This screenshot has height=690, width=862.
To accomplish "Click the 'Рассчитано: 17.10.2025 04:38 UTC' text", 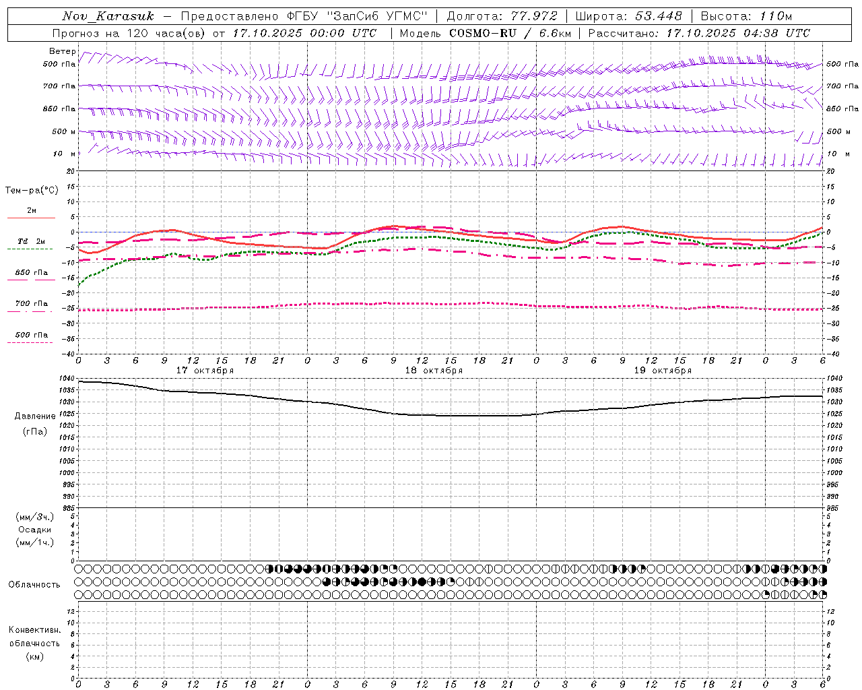I will 699,33.
